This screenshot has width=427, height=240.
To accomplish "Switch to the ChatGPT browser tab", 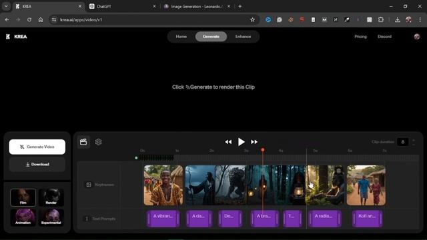I will [x=123, y=6].
